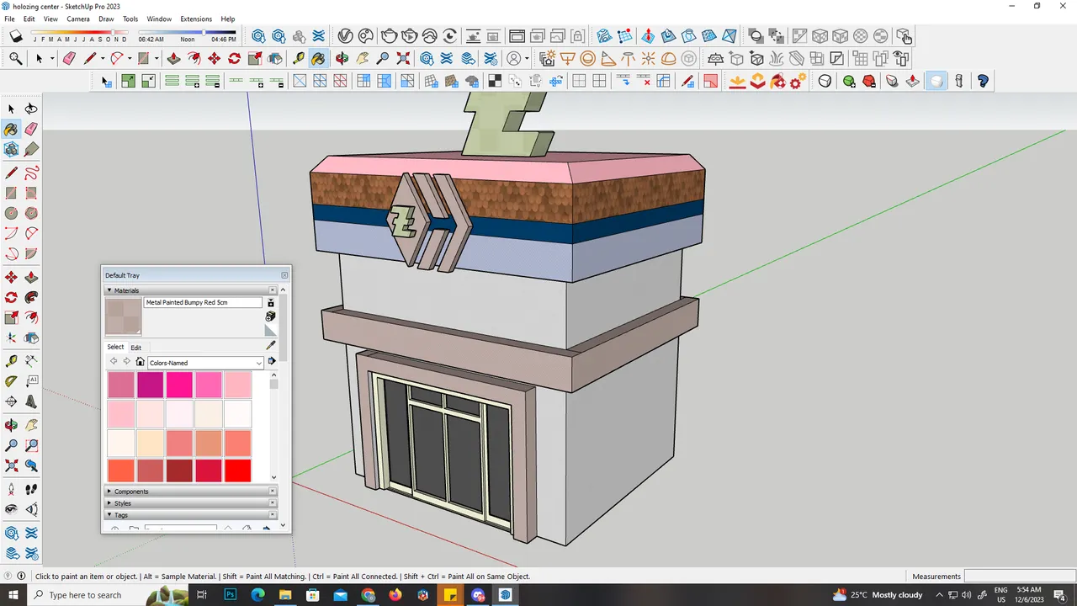
Task: Close the Styles panel section
Action: tap(273, 503)
